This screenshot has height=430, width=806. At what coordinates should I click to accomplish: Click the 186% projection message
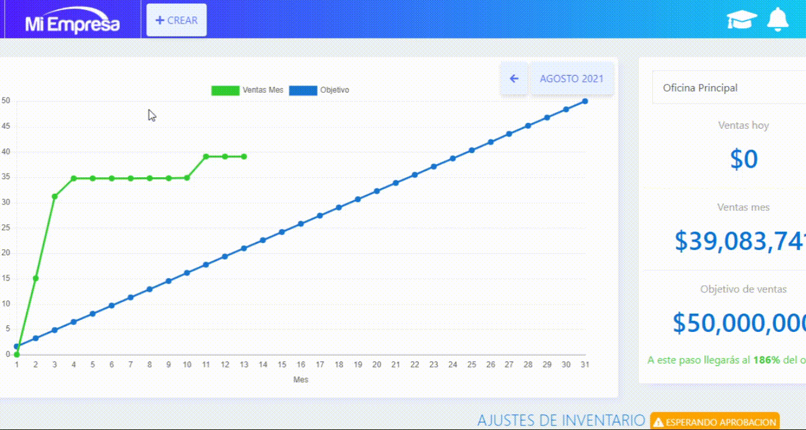tap(726, 360)
